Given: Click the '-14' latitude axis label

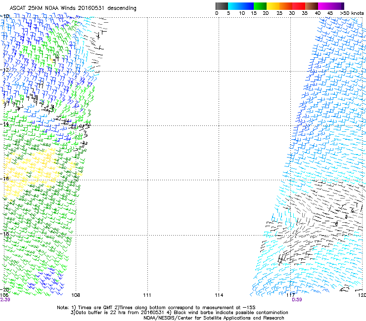Looking at the screenshot, I should click(4, 124).
